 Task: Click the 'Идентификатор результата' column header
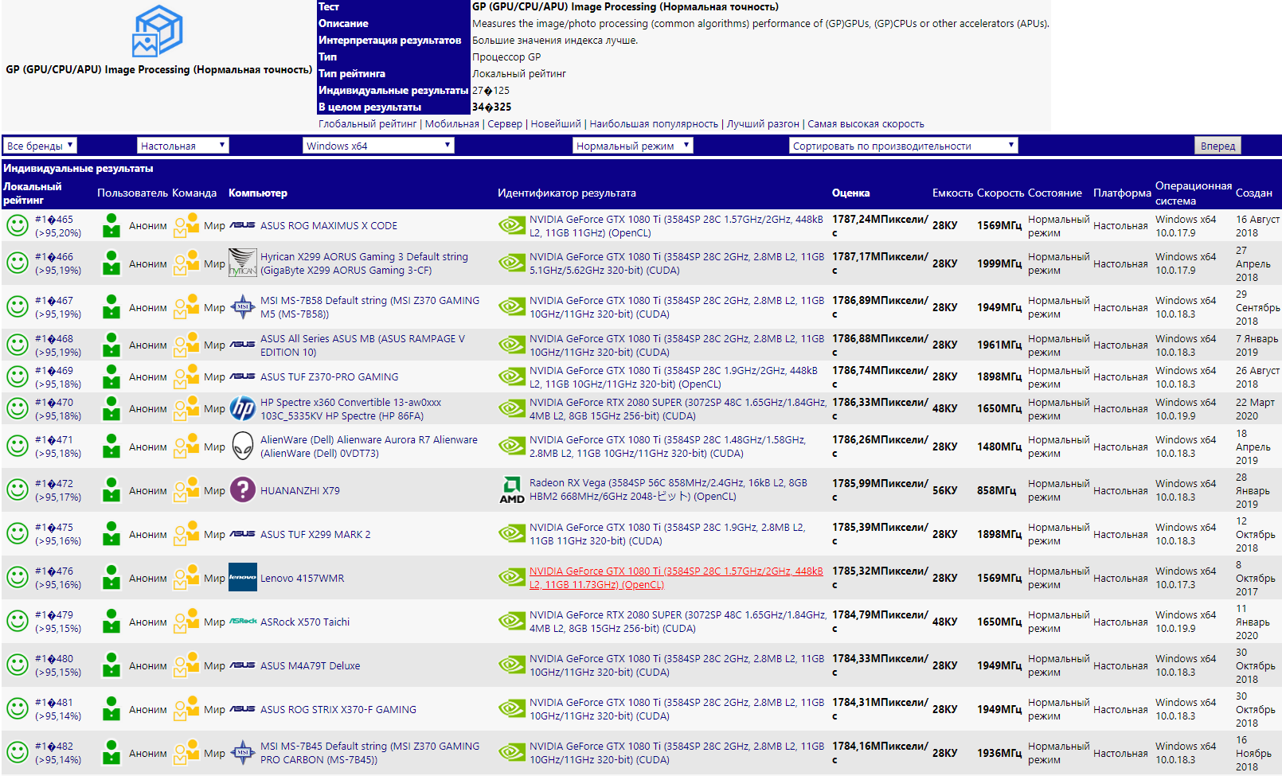tap(567, 193)
